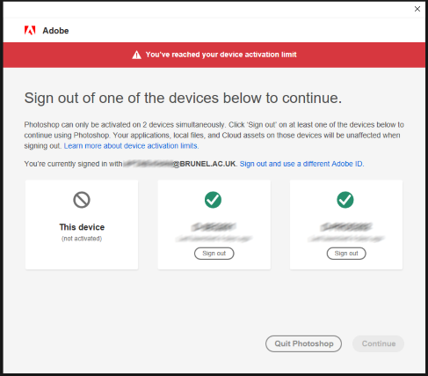This screenshot has height=376, width=428.
Task: Click the 'You've reached your device activation limit' banner text
Action: click(x=221, y=55)
